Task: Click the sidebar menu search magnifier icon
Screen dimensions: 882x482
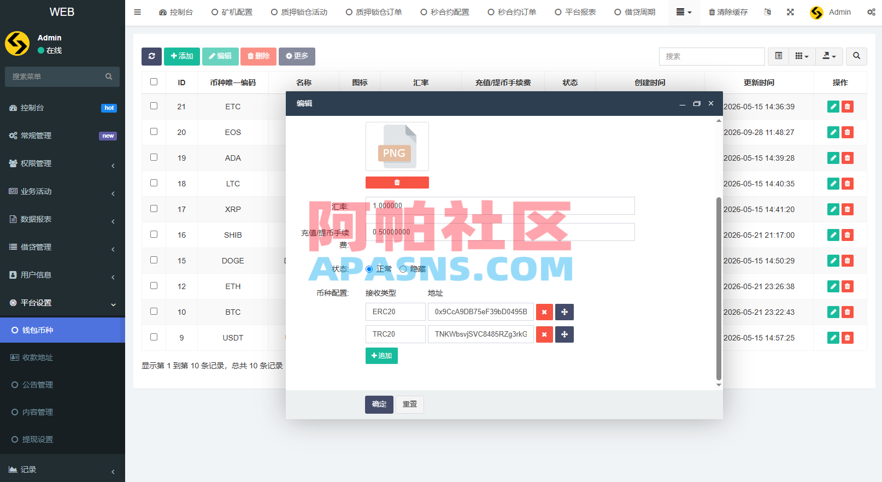Action: 109,77
